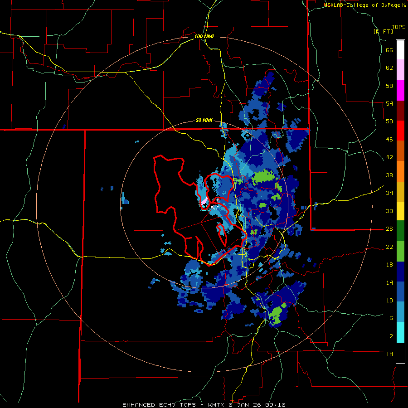This screenshot has width=408, height=408.
Task: Select the dark red legend swatch
Action: point(400,111)
